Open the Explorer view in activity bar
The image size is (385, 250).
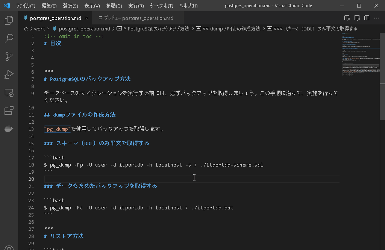(9, 20)
